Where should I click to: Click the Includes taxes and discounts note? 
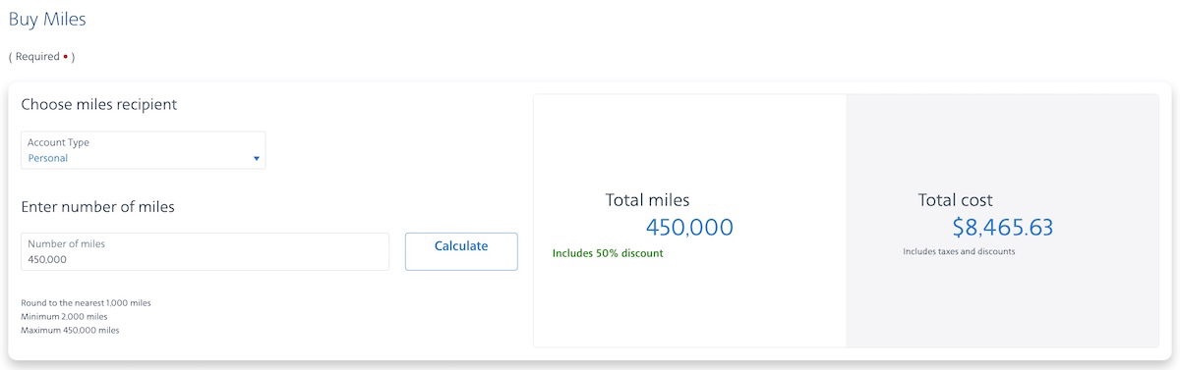959,251
